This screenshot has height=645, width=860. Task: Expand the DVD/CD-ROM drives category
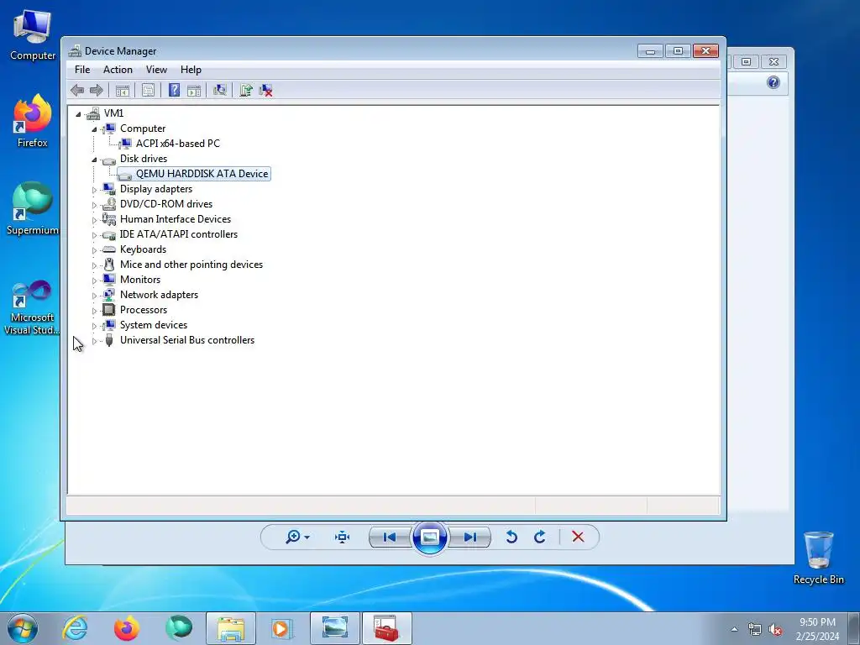(94, 205)
